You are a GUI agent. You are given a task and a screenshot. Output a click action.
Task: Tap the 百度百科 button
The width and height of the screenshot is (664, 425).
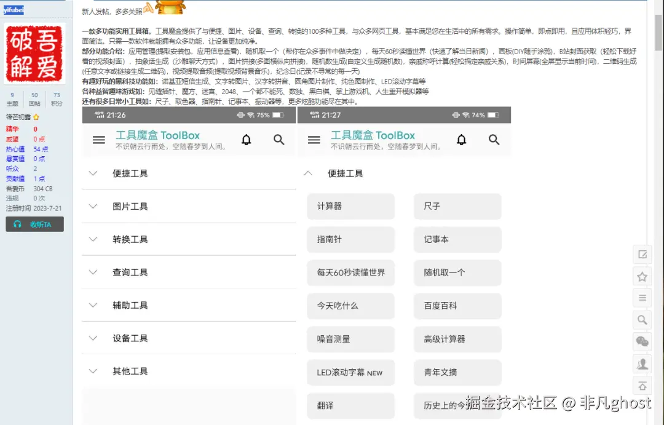point(457,306)
